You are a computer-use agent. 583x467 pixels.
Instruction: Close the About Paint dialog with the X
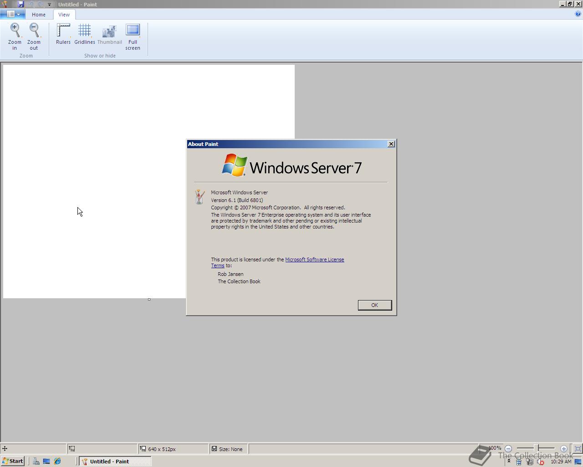(x=391, y=144)
